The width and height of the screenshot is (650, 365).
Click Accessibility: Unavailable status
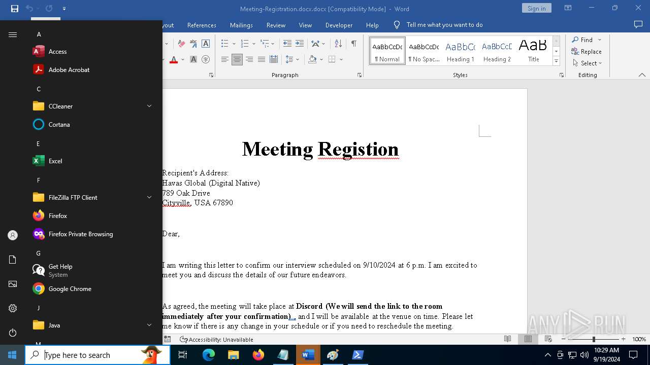pos(216,339)
